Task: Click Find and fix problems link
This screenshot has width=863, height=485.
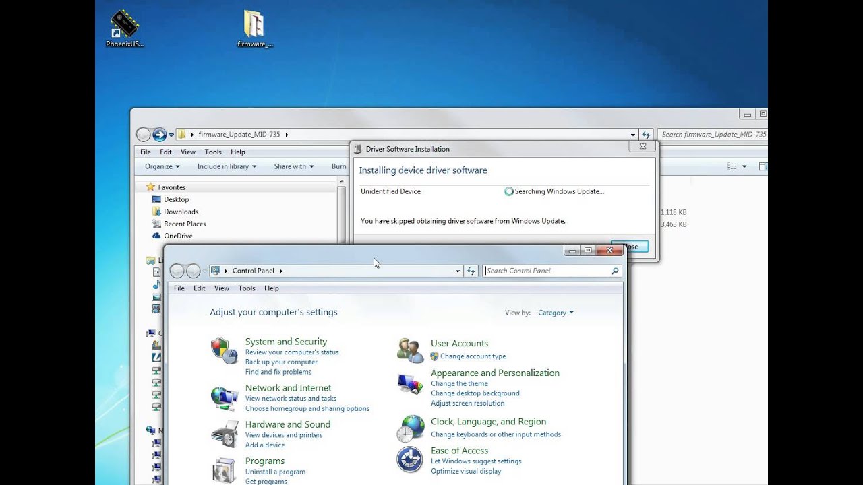Action: pyautogui.click(x=278, y=373)
